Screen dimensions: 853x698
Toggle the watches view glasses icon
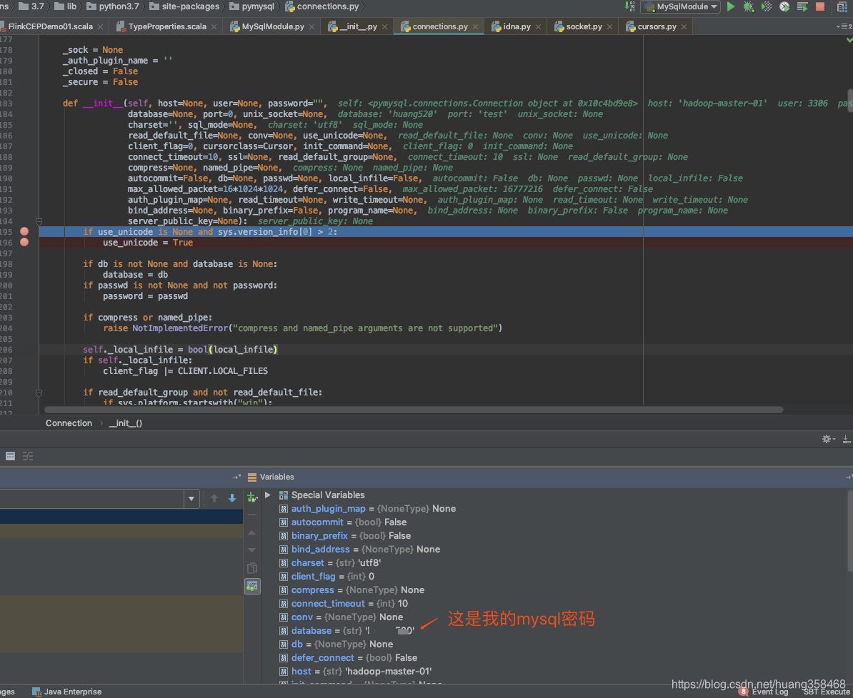[x=252, y=585]
